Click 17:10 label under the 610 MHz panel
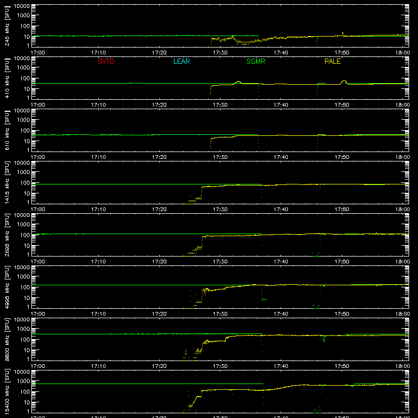 click(98, 157)
